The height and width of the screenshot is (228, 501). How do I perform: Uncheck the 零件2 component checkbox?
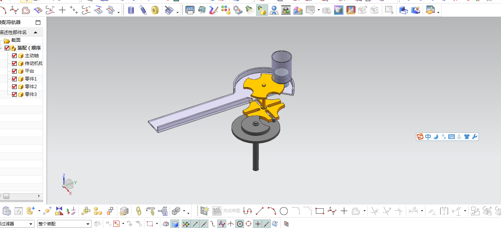point(15,87)
